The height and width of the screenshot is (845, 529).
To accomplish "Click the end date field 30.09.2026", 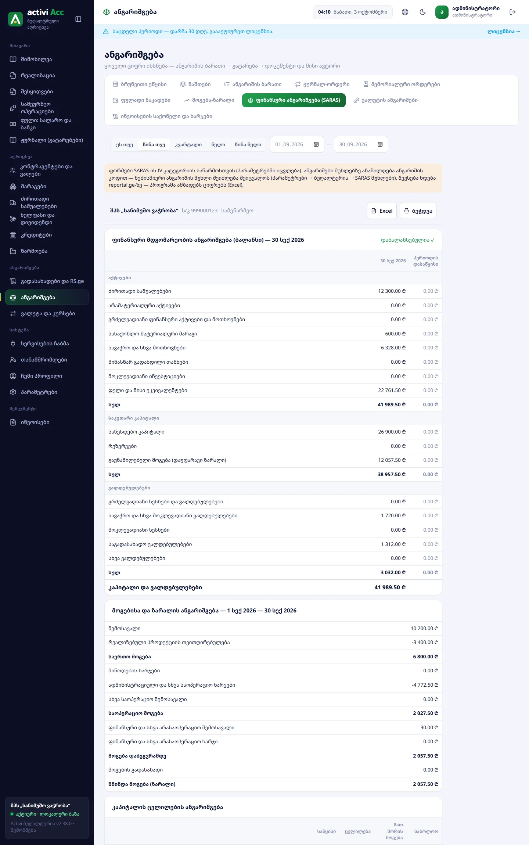I will pyautogui.click(x=361, y=144).
